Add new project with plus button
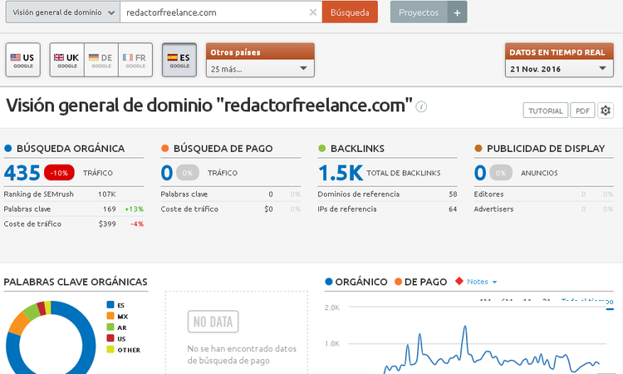The height and width of the screenshot is (374, 623). (457, 12)
